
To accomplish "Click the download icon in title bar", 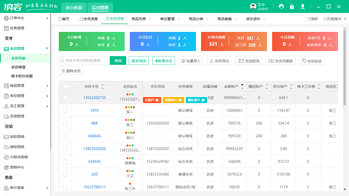I will [303, 7].
